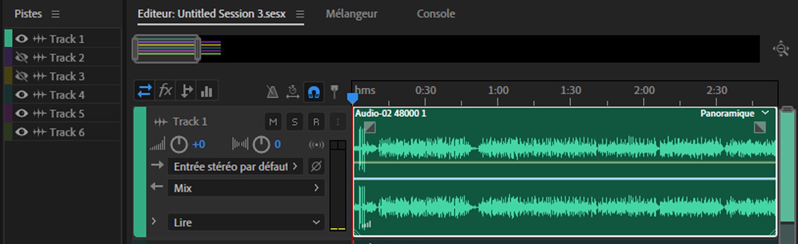Show hidden Track 3 via its eye icon
Viewport: 798px width, 244px height.
tap(21, 76)
